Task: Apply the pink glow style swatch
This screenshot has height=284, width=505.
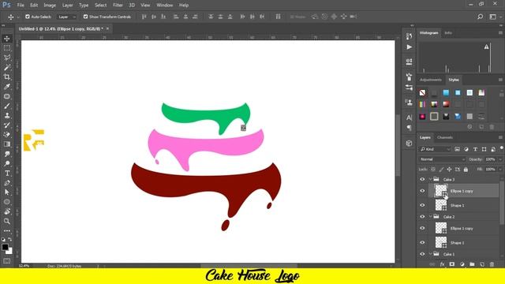Action: (422, 117)
